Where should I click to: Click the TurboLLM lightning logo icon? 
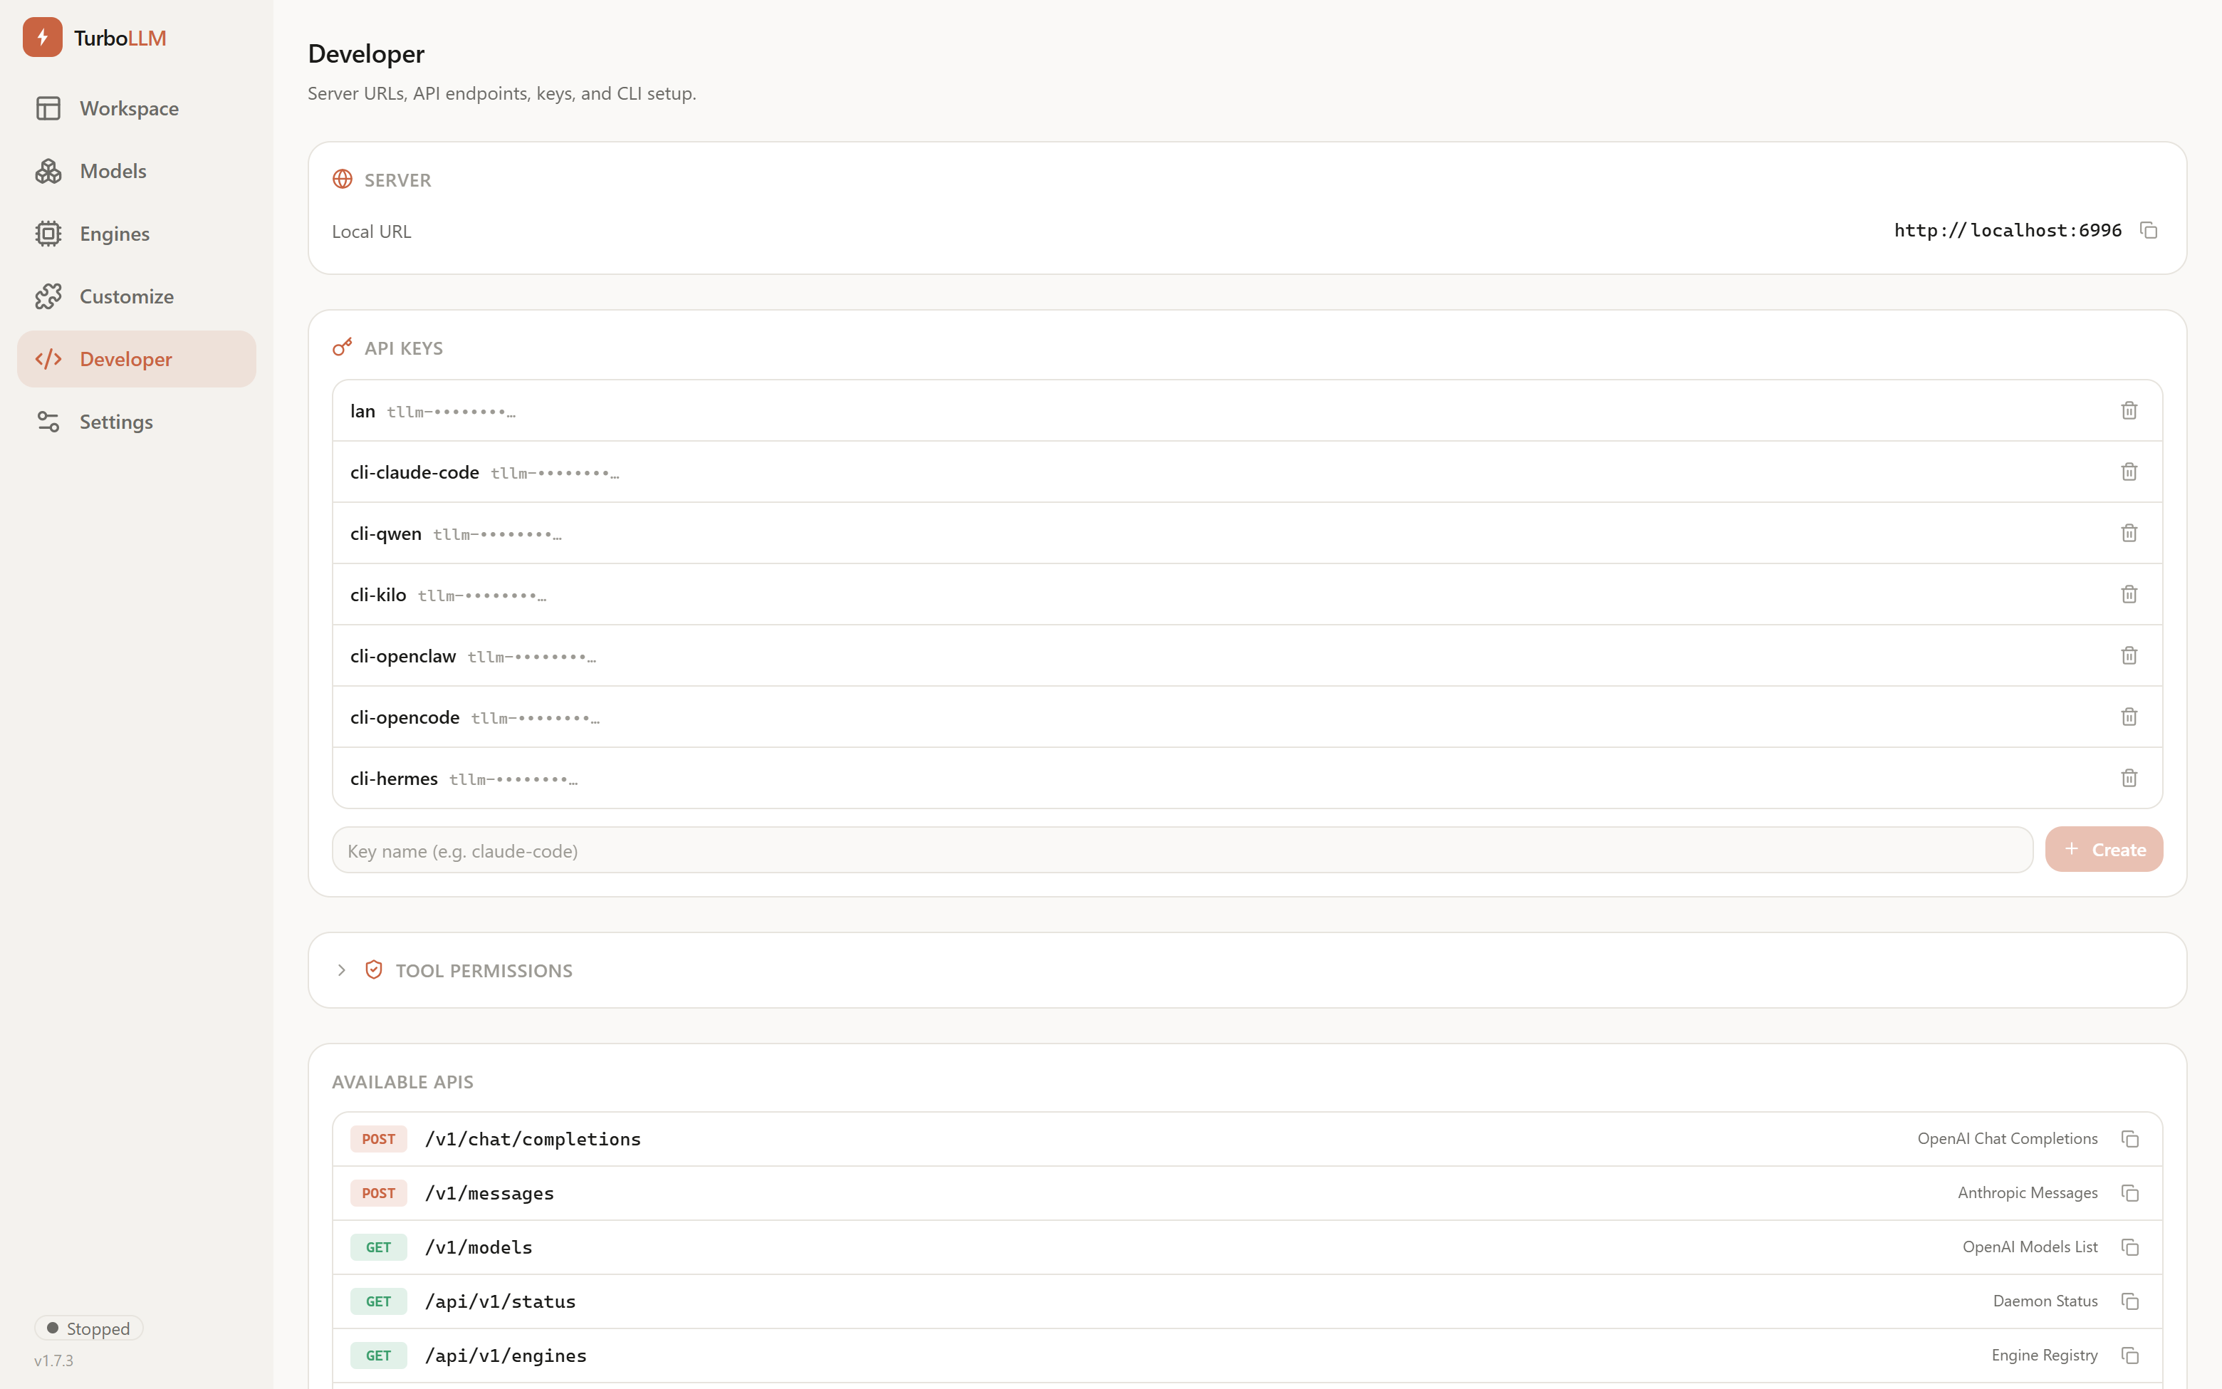(42, 38)
